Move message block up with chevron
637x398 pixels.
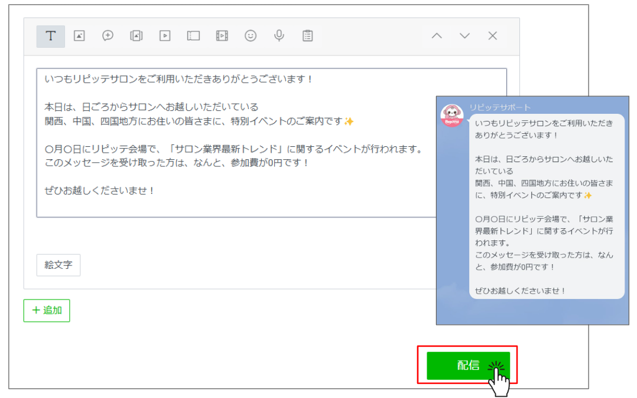[437, 35]
